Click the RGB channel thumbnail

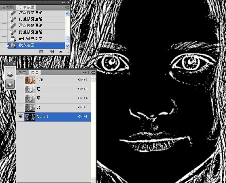click(x=30, y=80)
